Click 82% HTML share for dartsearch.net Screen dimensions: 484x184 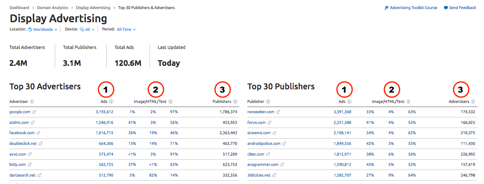[153, 175]
